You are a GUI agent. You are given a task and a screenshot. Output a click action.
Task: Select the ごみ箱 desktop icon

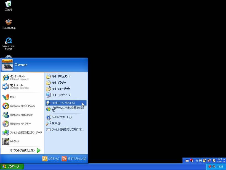tap(8, 6)
